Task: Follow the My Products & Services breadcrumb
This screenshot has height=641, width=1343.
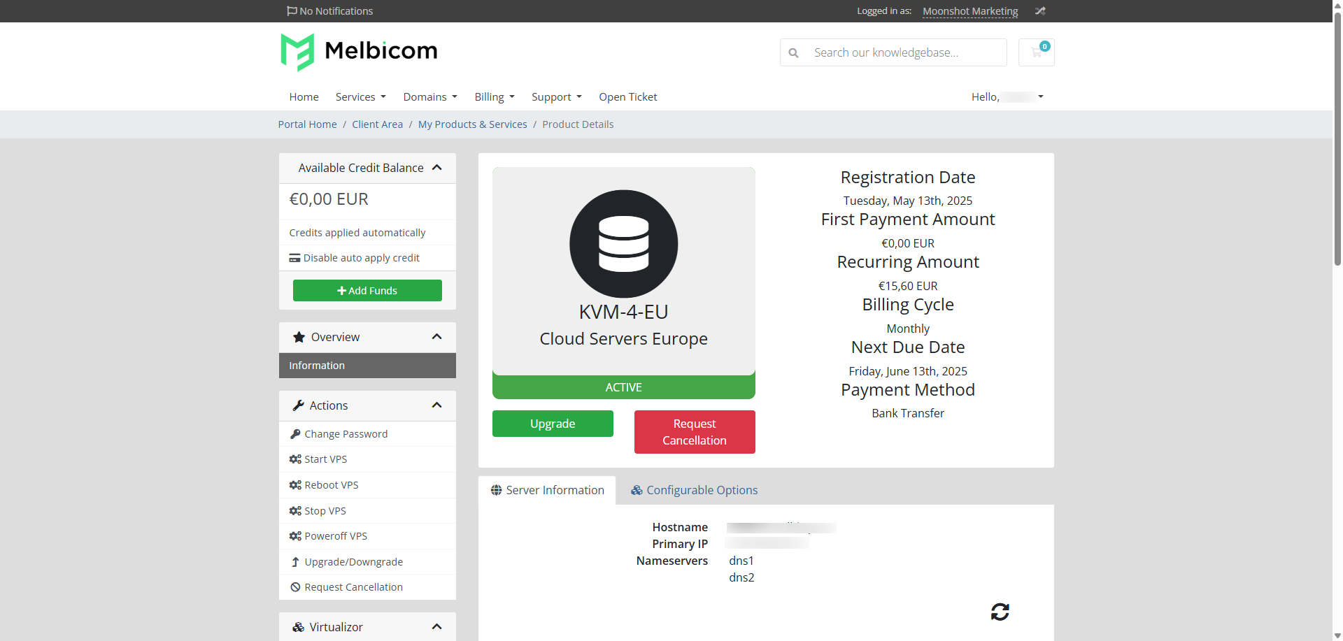Action: point(472,124)
